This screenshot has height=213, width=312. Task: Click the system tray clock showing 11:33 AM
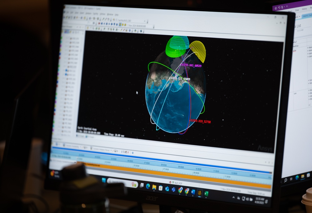point(259,200)
